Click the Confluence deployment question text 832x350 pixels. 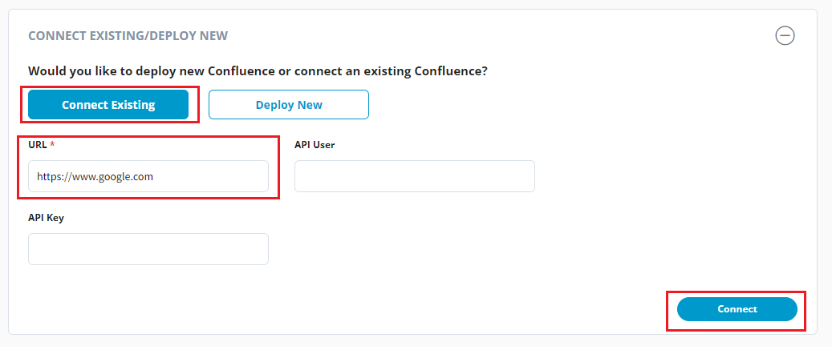tap(258, 71)
